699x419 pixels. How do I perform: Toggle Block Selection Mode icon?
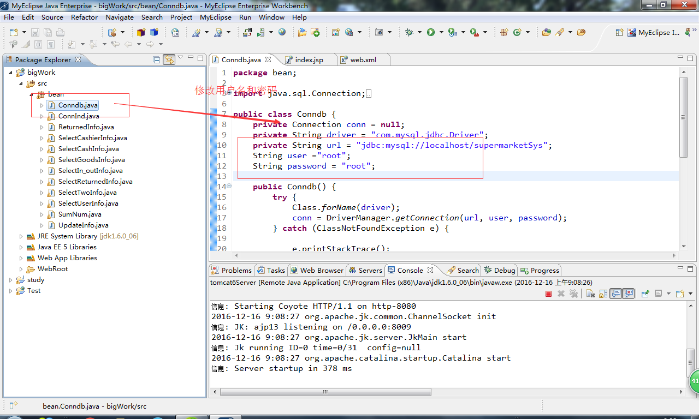coord(38,44)
